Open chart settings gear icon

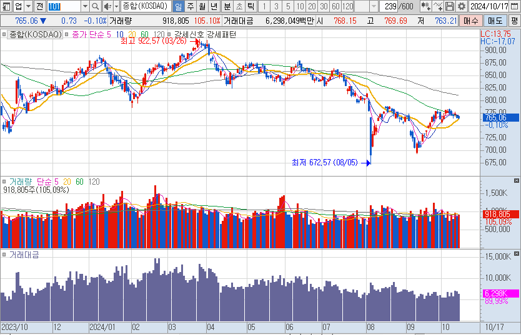pos(462,6)
